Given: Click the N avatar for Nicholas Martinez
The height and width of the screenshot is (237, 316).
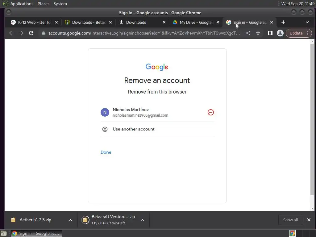Looking at the screenshot, I should (x=105, y=112).
